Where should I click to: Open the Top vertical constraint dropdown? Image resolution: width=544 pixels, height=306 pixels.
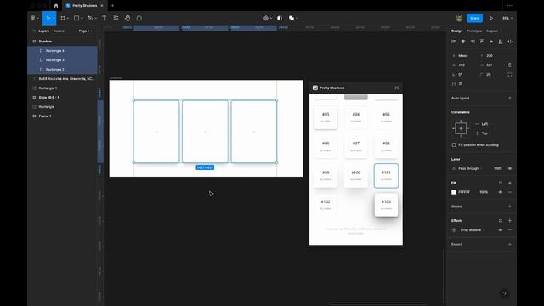coord(485,133)
